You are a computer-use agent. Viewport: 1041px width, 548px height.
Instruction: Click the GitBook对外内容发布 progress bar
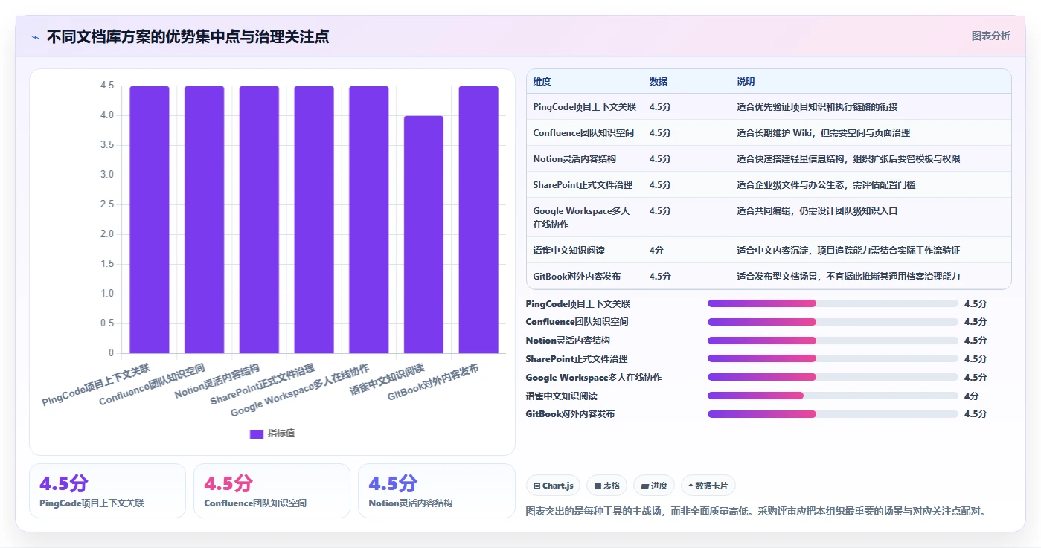pos(833,414)
